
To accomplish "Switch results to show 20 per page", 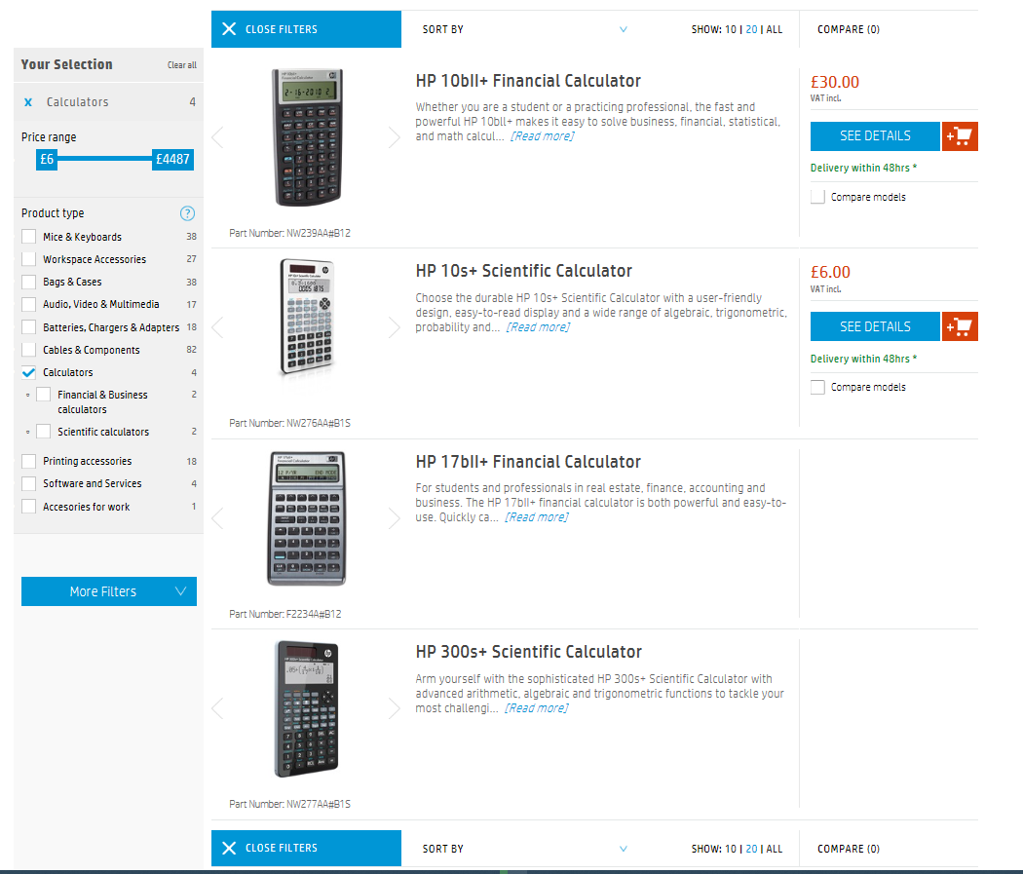I will click(x=750, y=29).
